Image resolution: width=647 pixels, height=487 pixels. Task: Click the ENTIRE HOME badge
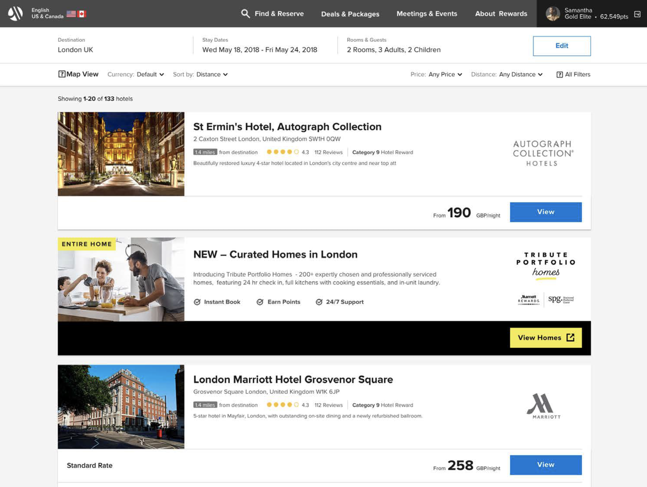[87, 244]
